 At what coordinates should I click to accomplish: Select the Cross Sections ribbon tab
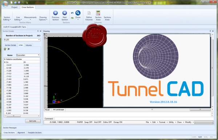[x=28, y=7]
